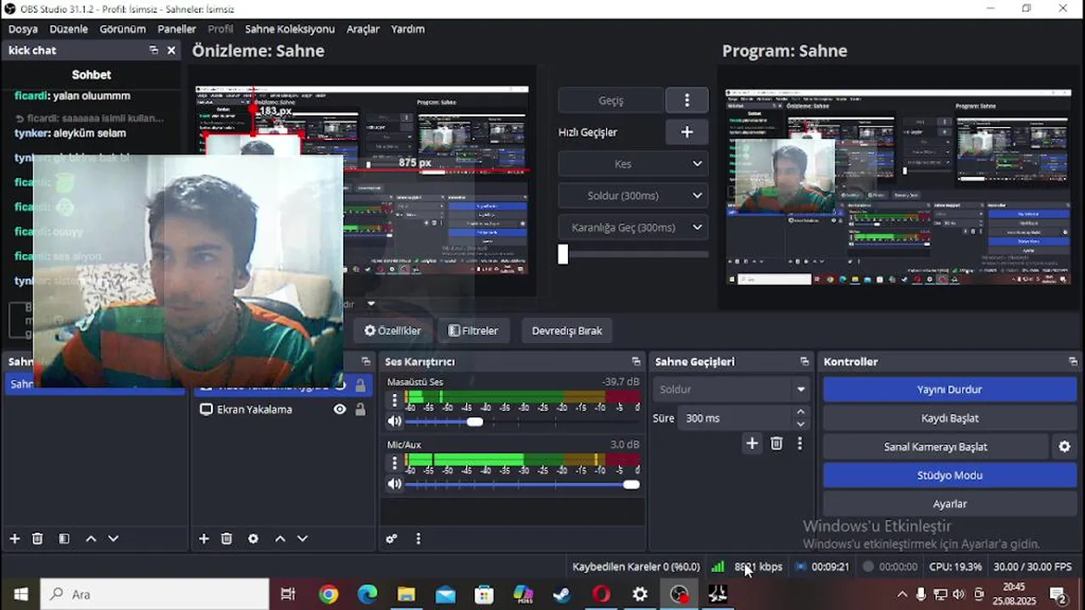Move source down in Sources panel

coord(302,538)
